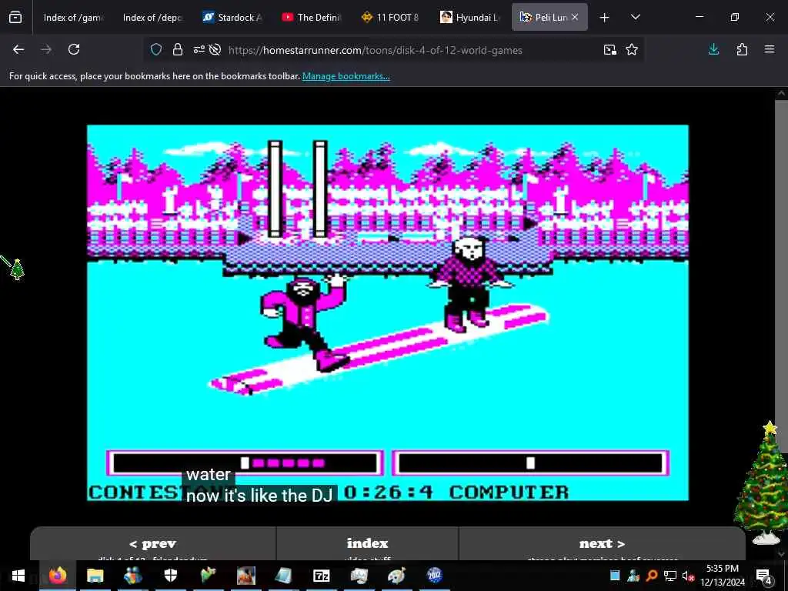Click the 'index' navigation button

(367, 544)
